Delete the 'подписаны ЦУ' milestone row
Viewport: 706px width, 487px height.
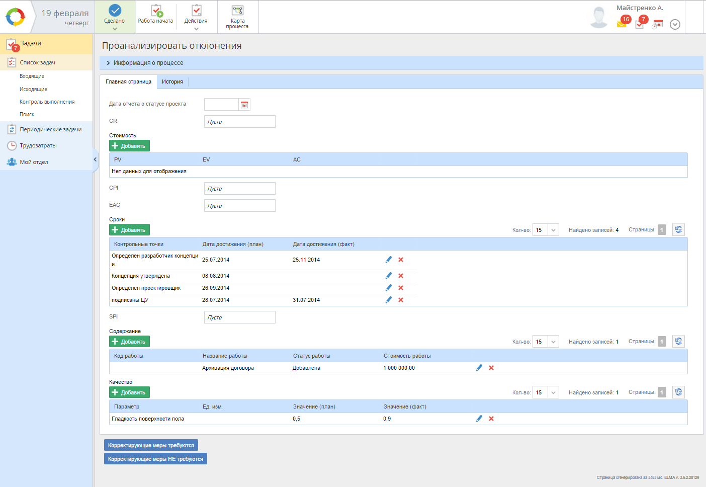coord(401,300)
